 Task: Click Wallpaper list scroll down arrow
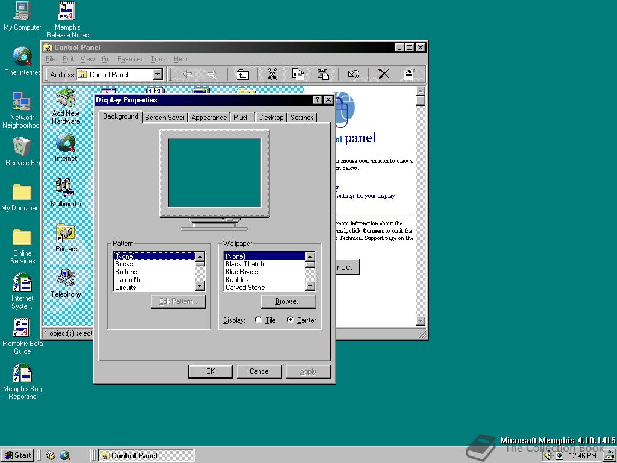point(310,286)
